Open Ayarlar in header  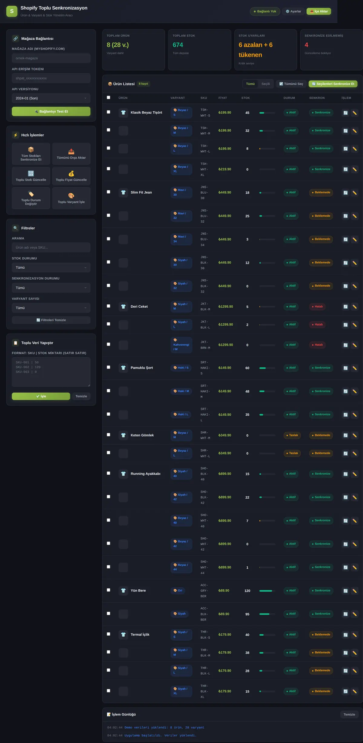coord(293,11)
